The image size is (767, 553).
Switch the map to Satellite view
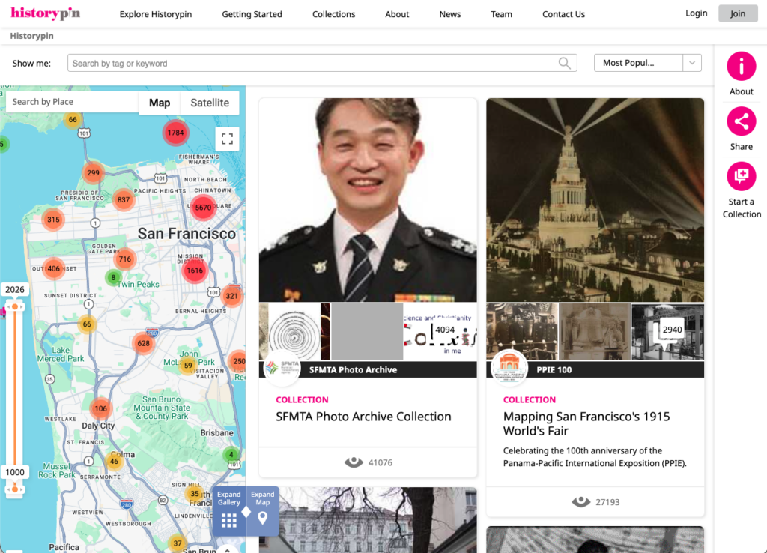(x=209, y=103)
